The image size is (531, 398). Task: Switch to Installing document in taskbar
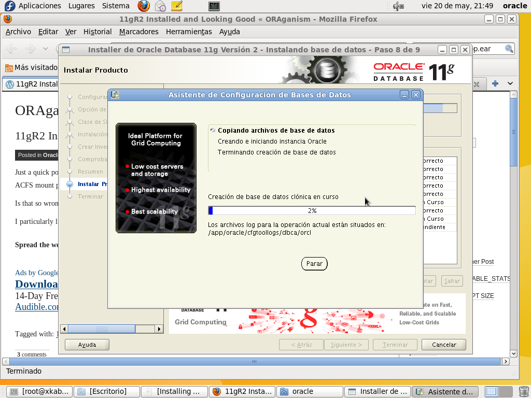[x=174, y=392]
